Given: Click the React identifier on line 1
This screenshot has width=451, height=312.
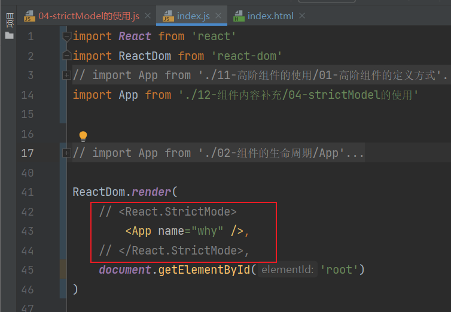Looking at the screenshot, I should pos(135,37).
